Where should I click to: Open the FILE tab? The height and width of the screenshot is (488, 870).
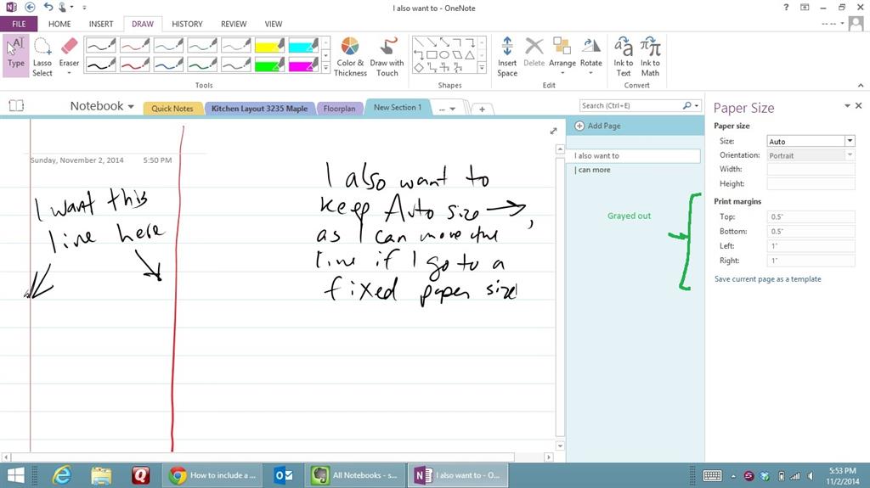pos(19,24)
